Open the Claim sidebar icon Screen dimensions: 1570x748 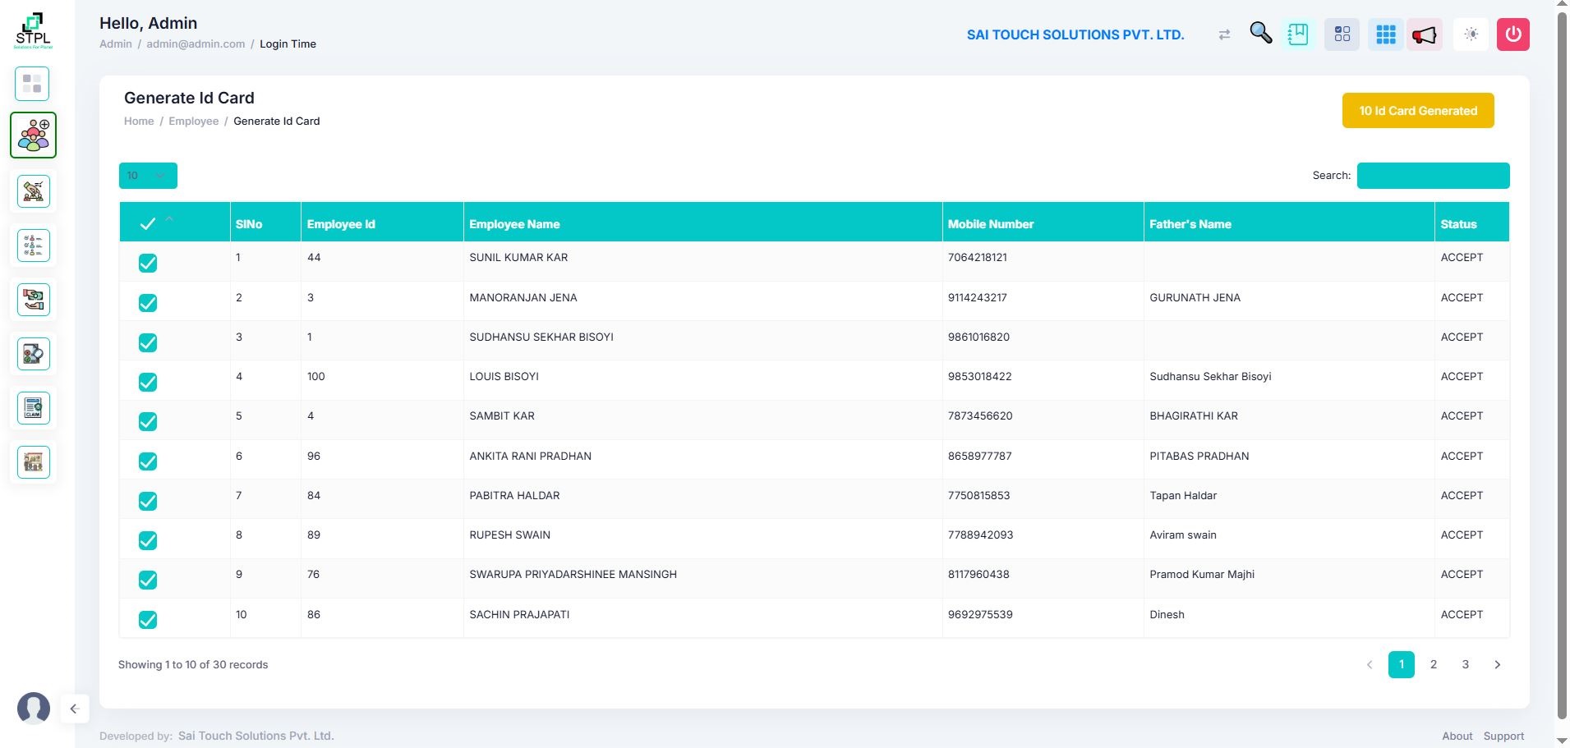coord(34,408)
